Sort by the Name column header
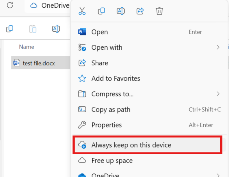Image resolution: width=229 pixels, height=177 pixels. pyautogui.click(x=27, y=47)
